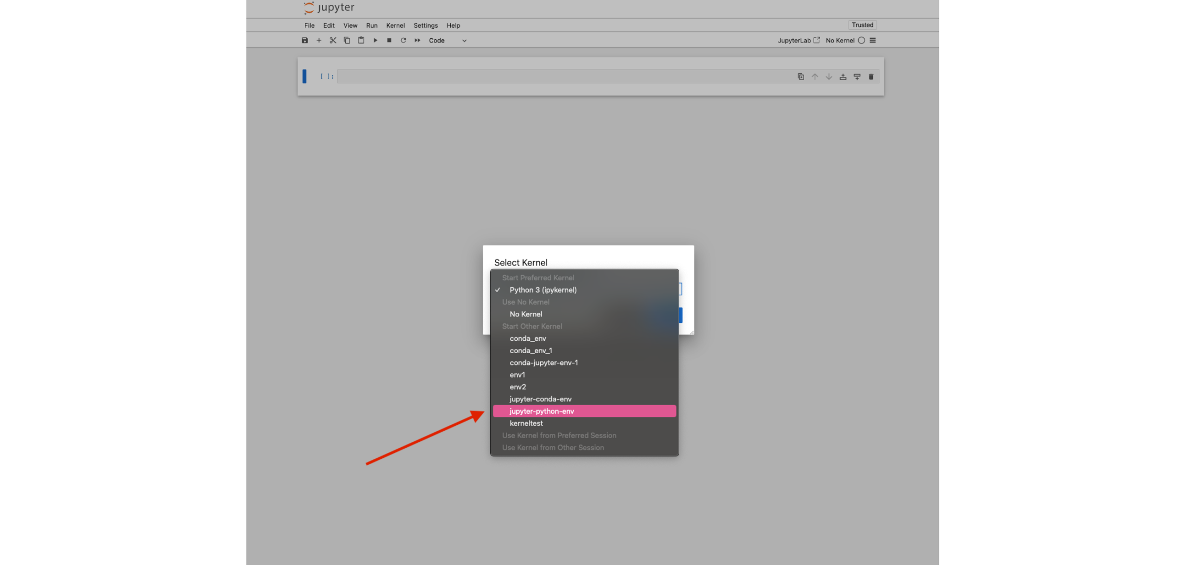Click the fast-forward restart and run all icon

(417, 40)
